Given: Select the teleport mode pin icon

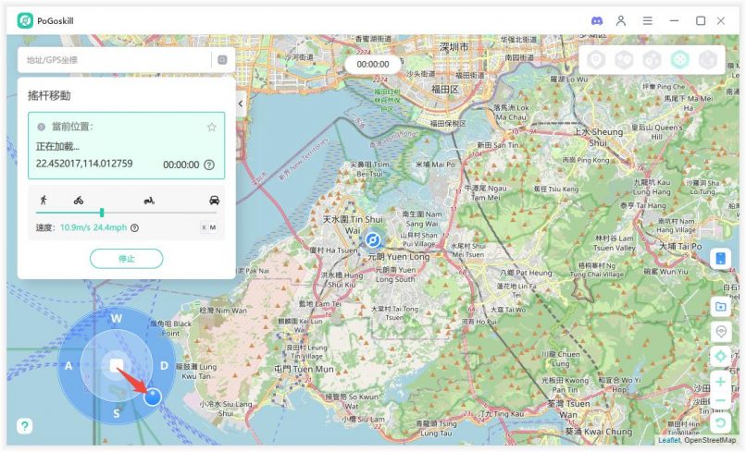Looking at the screenshot, I should click(597, 59).
